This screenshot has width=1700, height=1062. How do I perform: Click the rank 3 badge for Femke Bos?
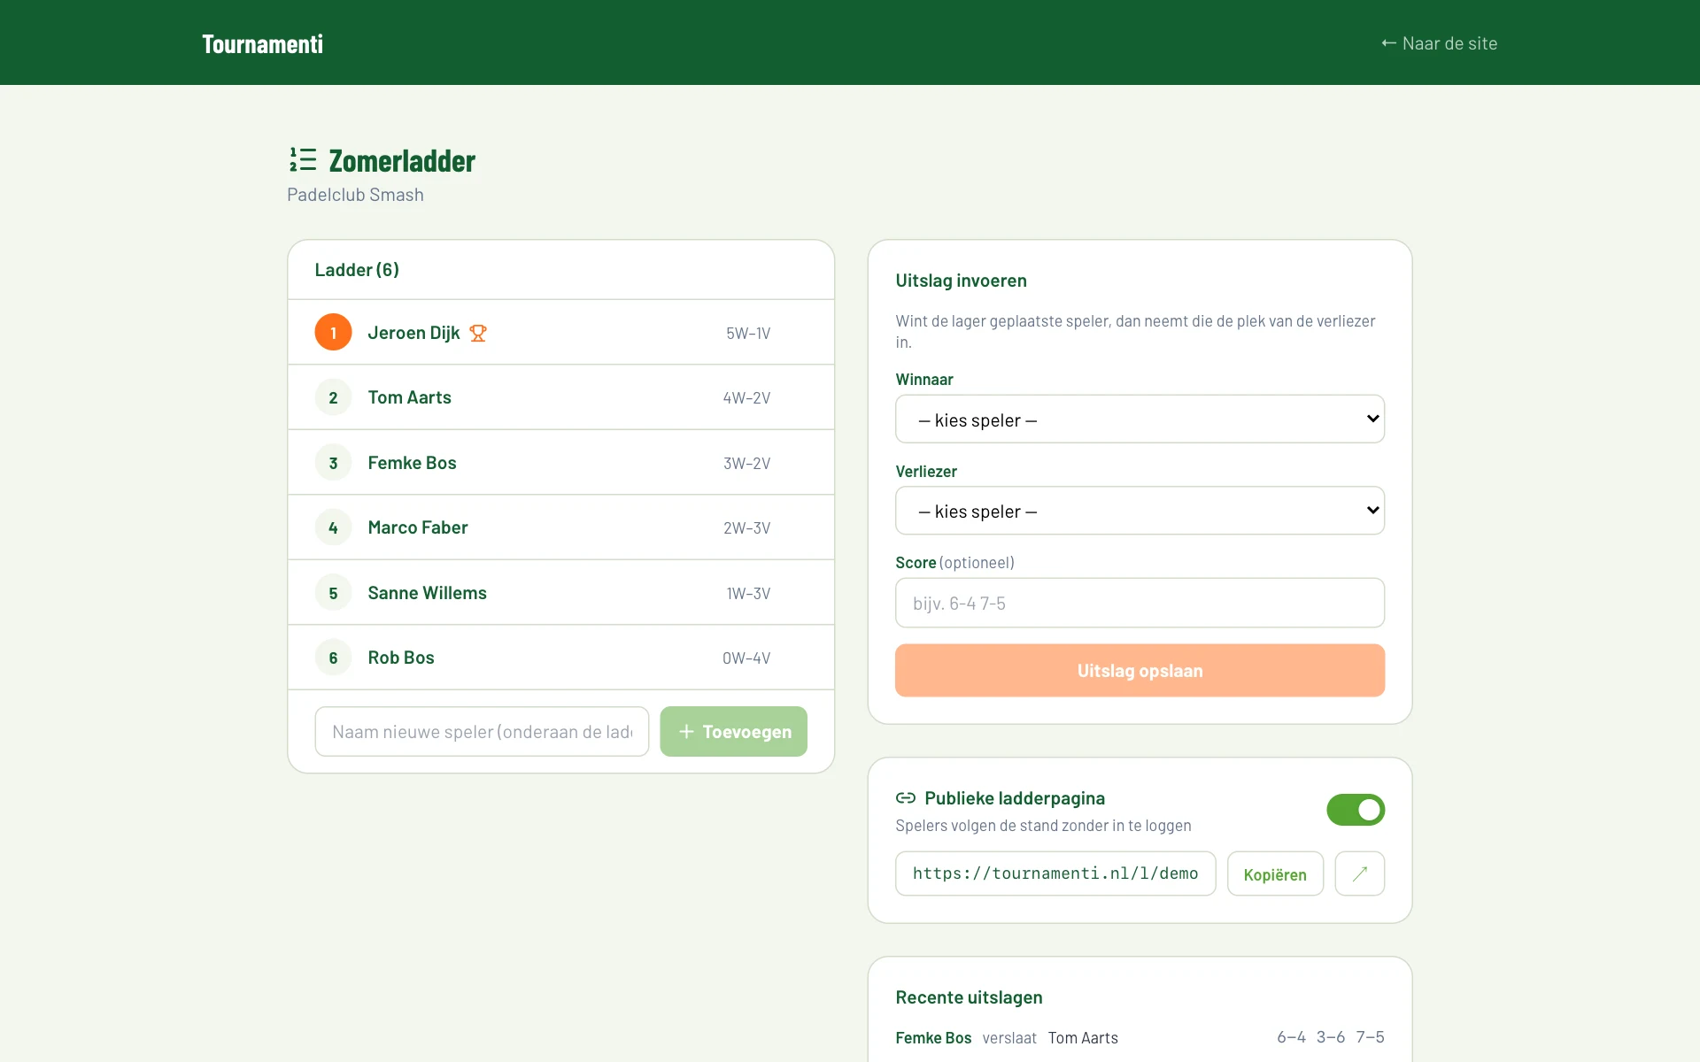333,463
